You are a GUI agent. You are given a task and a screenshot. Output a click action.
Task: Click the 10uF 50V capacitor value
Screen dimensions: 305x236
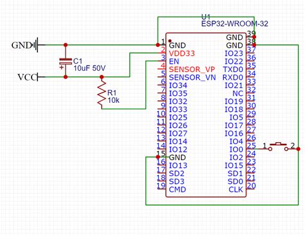89,68
